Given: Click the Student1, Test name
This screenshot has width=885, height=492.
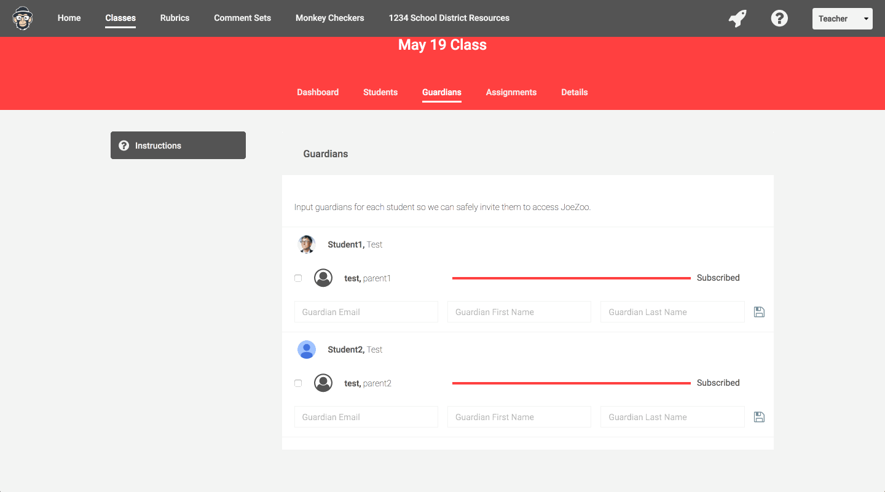Looking at the screenshot, I should click(355, 244).
